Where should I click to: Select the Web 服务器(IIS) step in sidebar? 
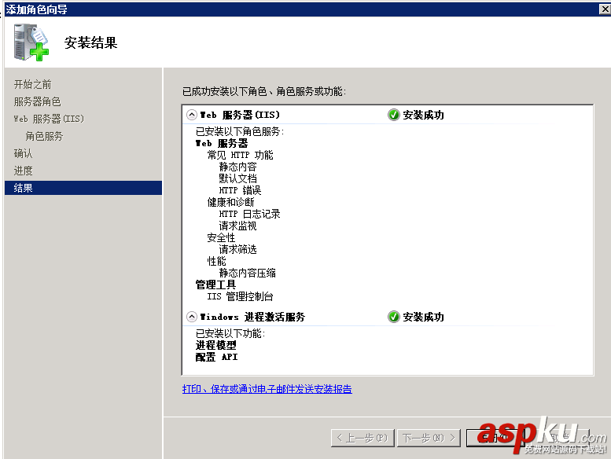tap(49, 119)
